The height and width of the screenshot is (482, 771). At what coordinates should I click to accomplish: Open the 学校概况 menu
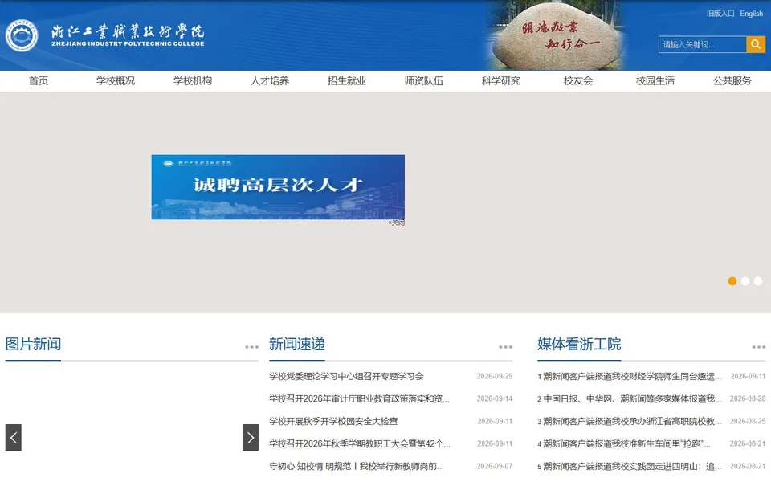tap(116, 80)
